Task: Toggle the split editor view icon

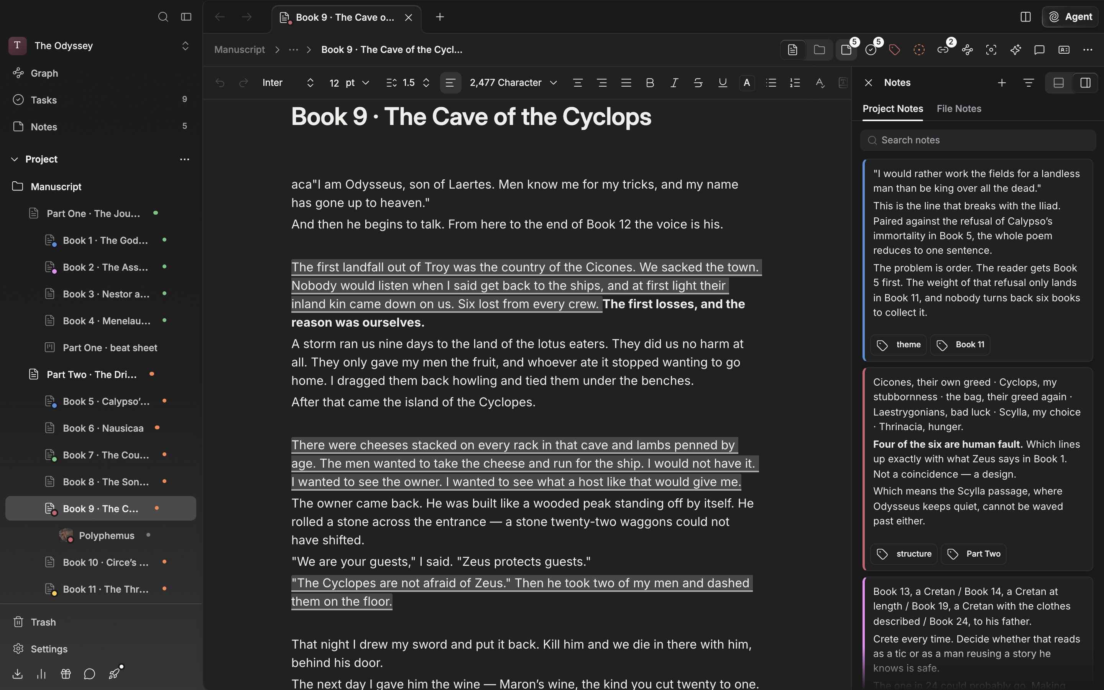Action: tap(1025, 17)
